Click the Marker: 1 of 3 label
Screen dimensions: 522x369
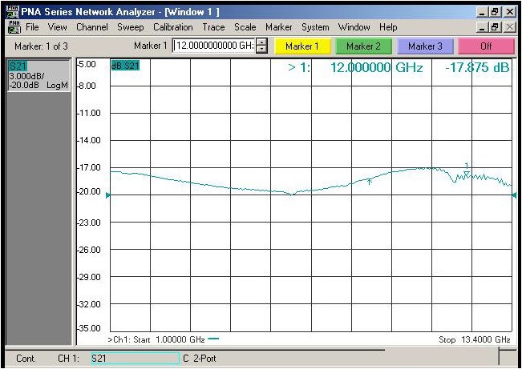click(41, 46)
